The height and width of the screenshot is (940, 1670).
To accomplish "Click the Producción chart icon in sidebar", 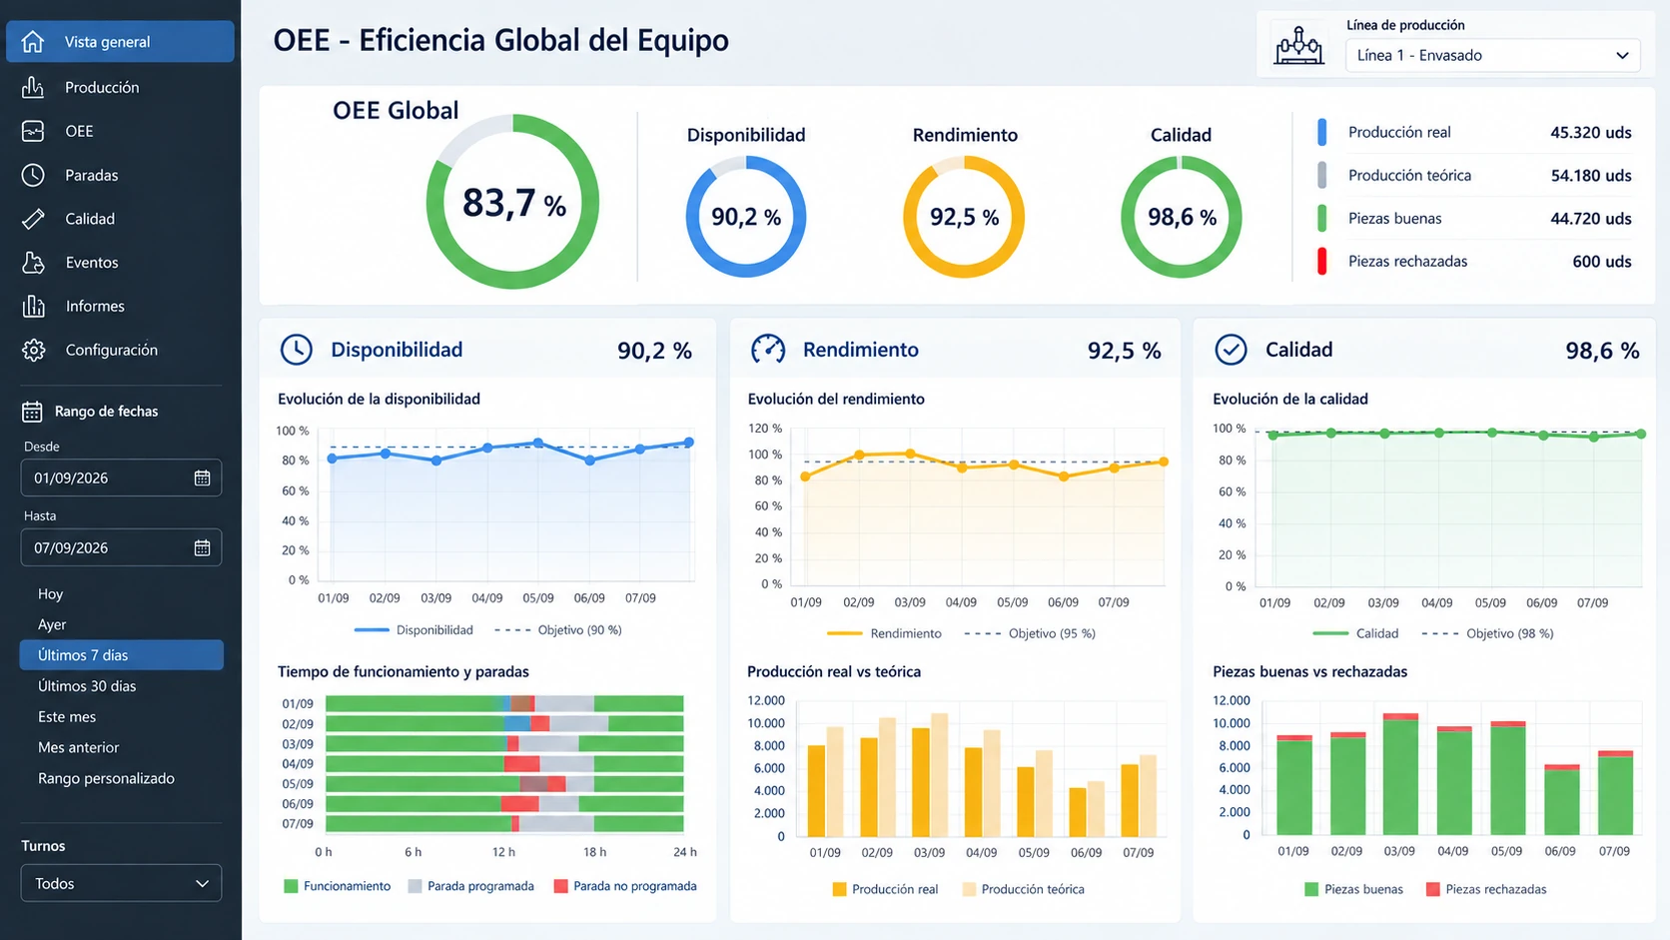I will point(33,87).
